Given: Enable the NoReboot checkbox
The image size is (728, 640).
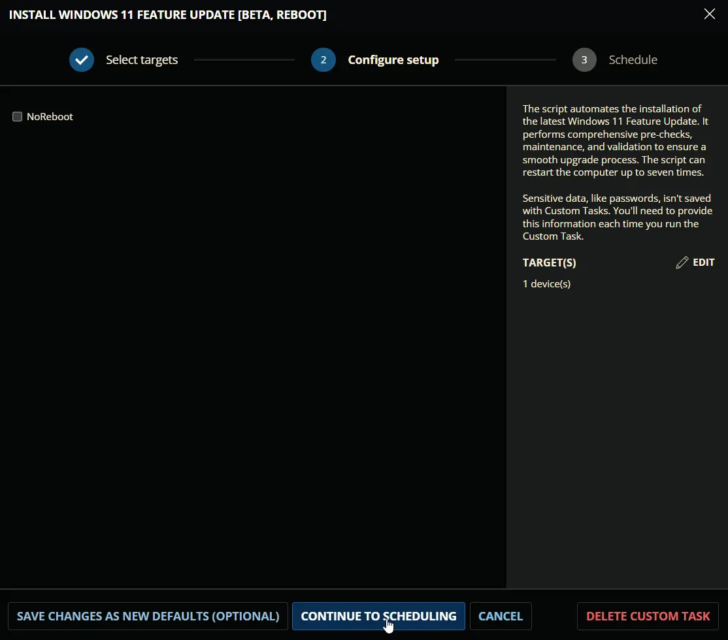Looking at the screenshot, I should [x=17, y=116].
